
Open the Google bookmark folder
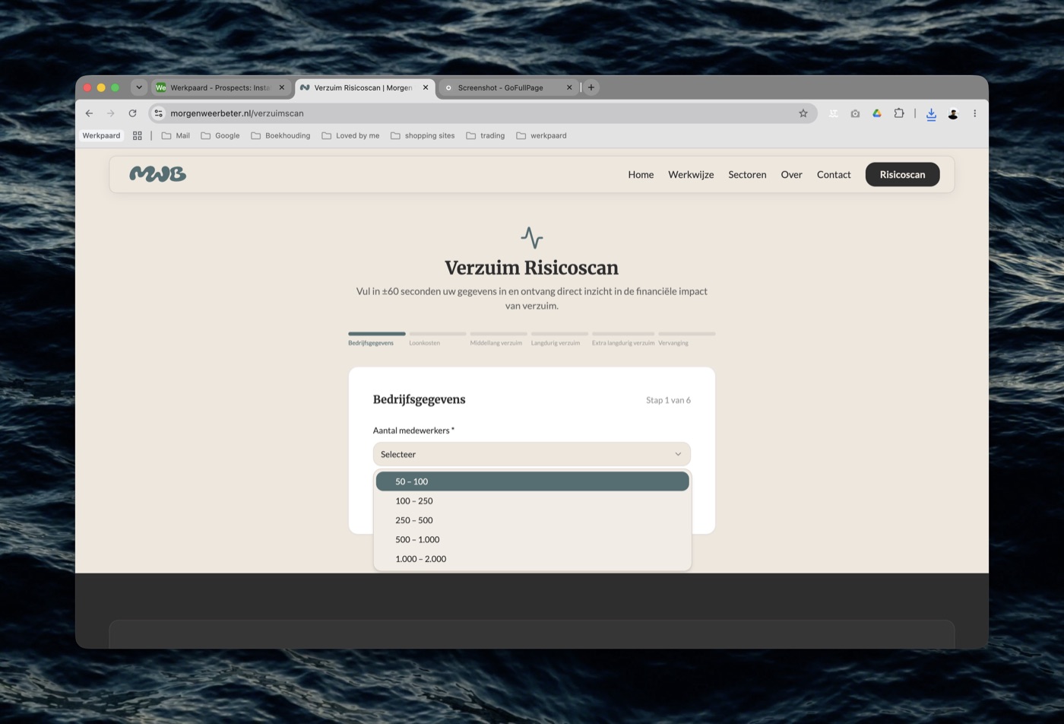pos(220,135)
